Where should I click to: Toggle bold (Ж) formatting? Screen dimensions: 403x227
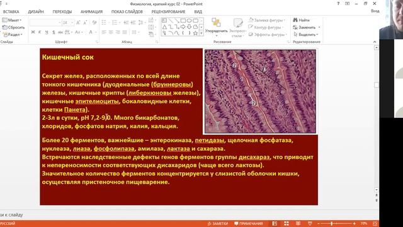tap(33, 32)
